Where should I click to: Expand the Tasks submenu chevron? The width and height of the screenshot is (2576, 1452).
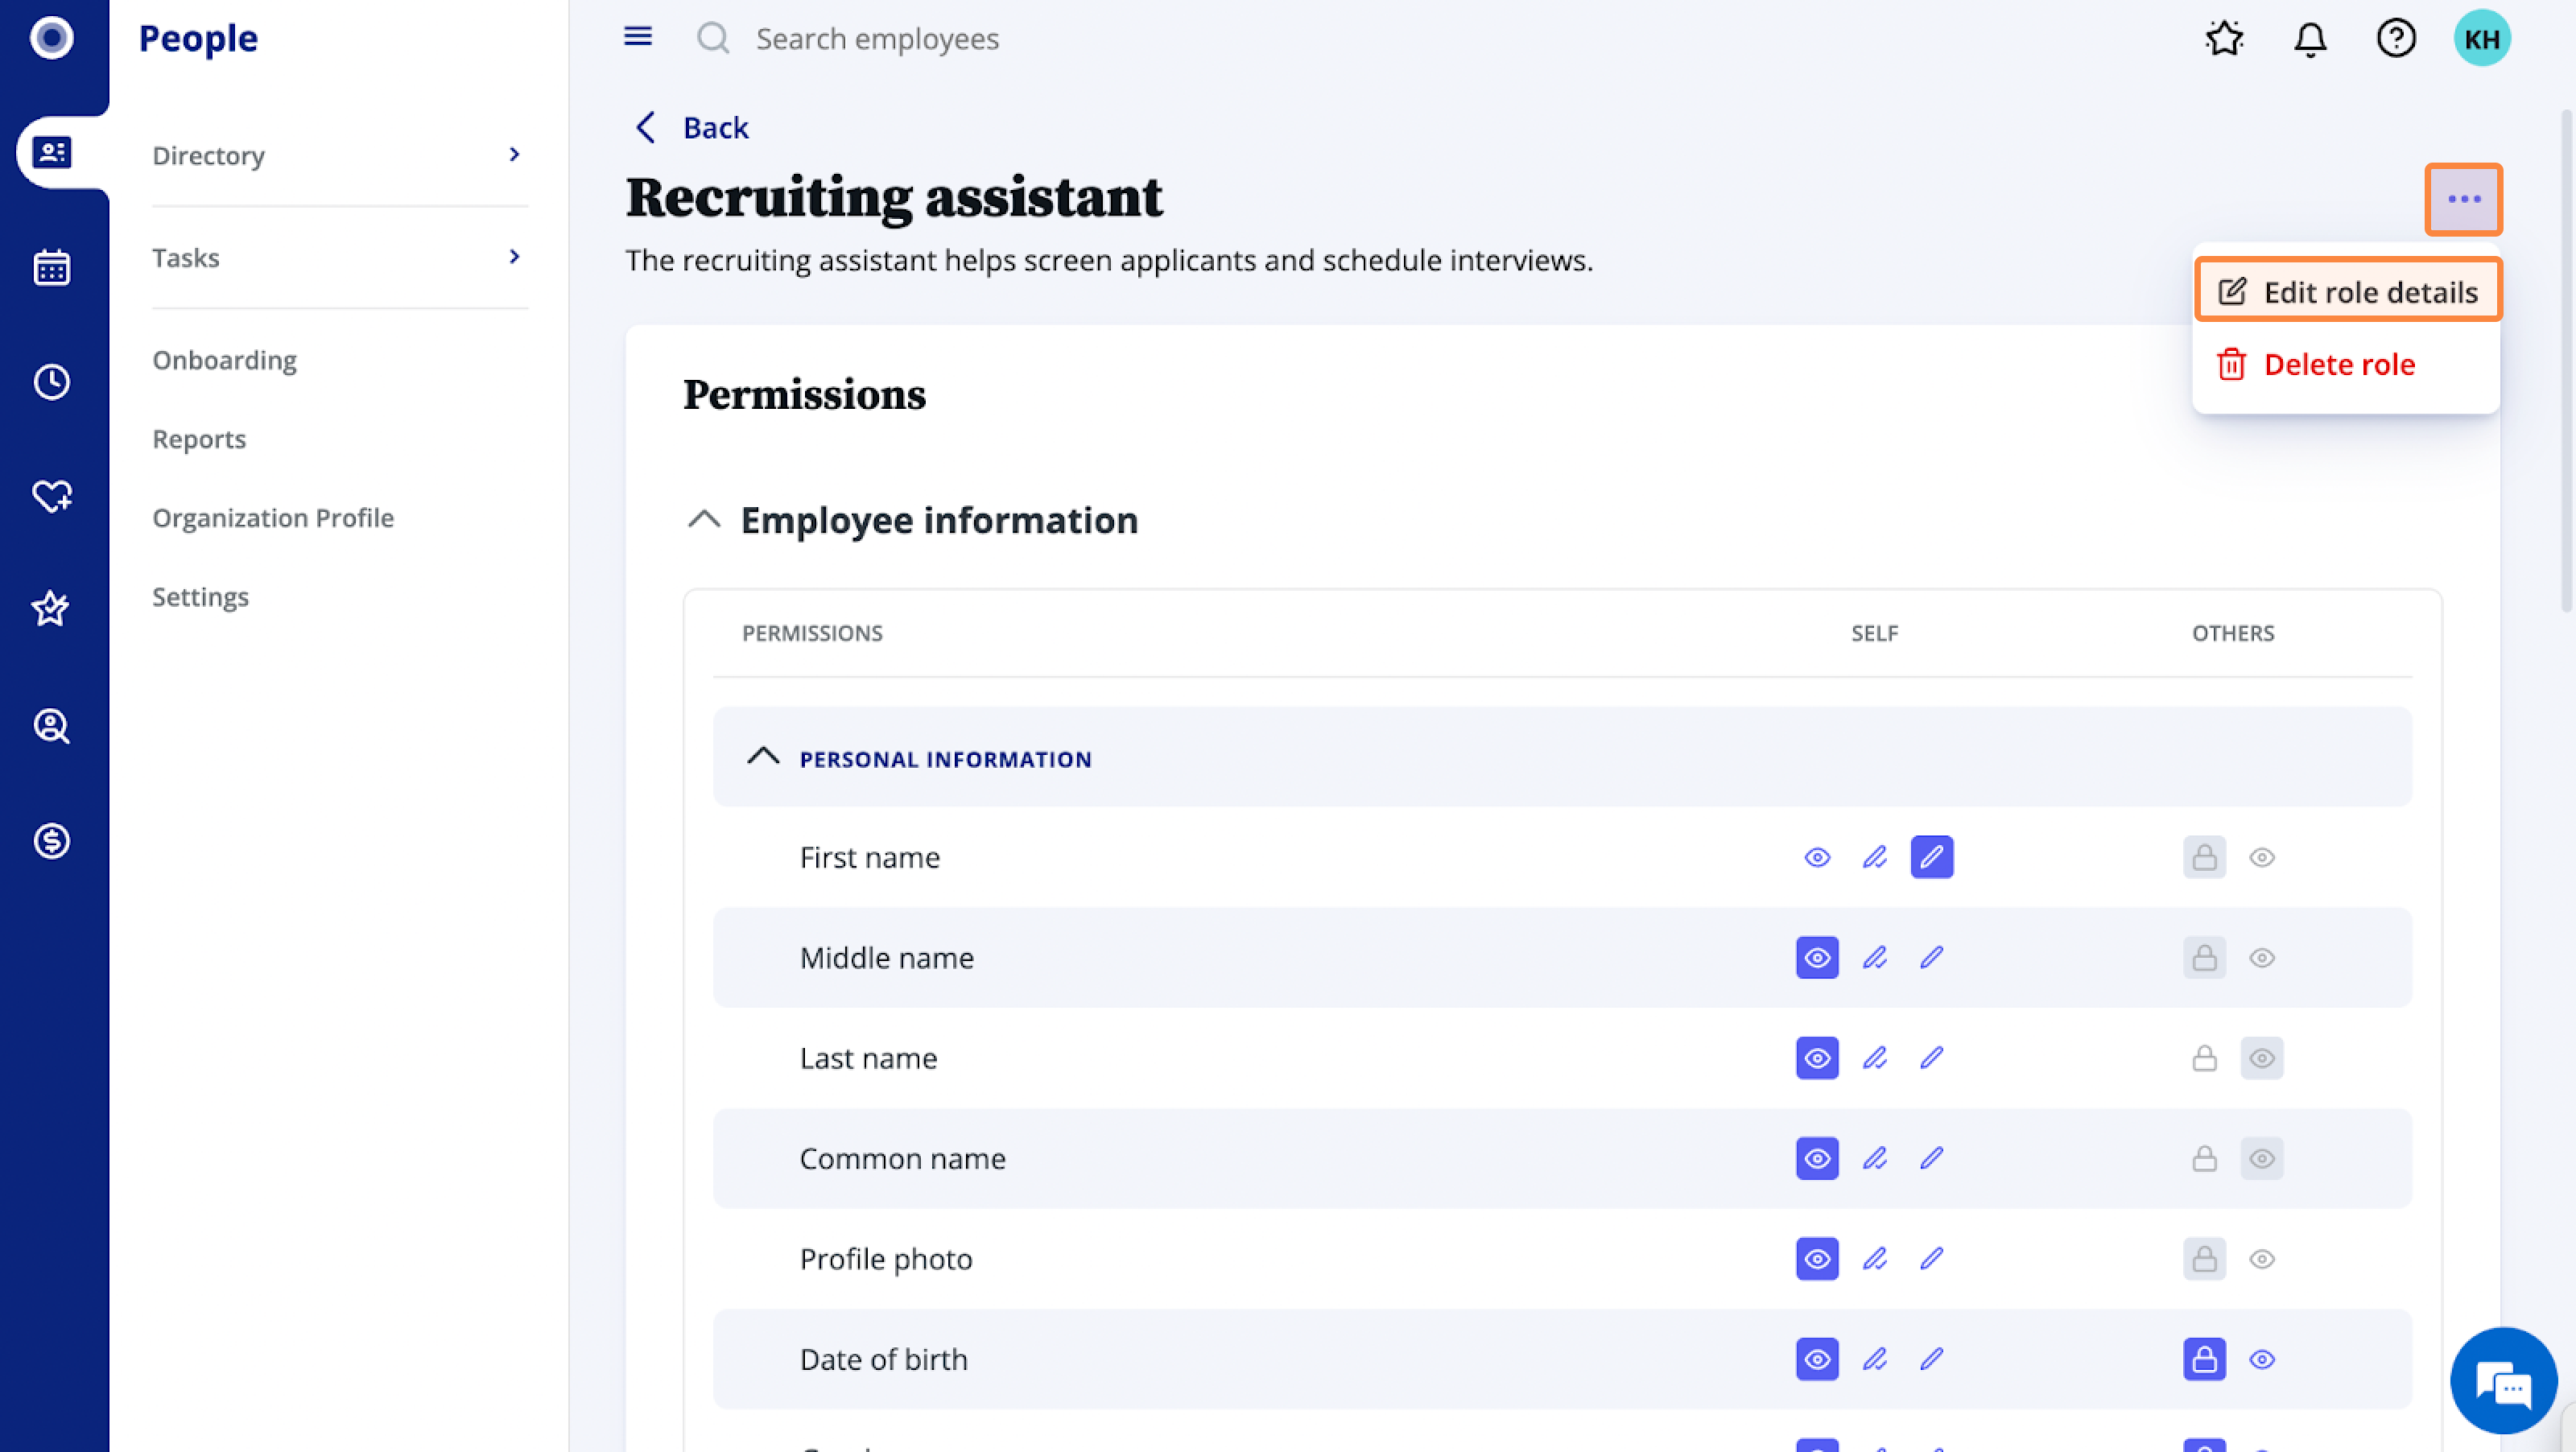514,256
